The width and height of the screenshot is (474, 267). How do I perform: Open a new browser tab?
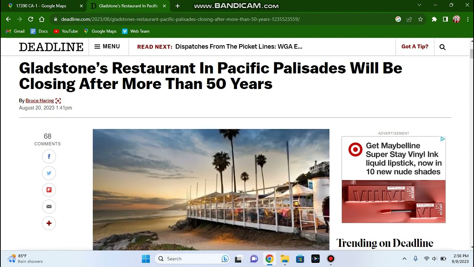pyautogui.click(x=177, y=6)
